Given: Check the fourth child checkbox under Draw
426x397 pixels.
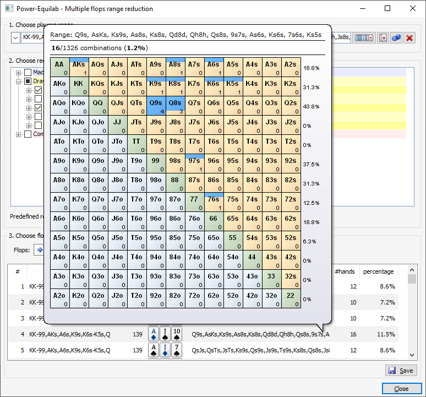Looking at the screenshot, I should [39, 117].
